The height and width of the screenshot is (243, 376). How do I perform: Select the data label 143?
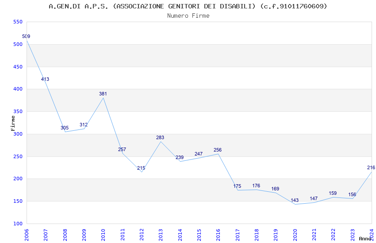[295, 201]
